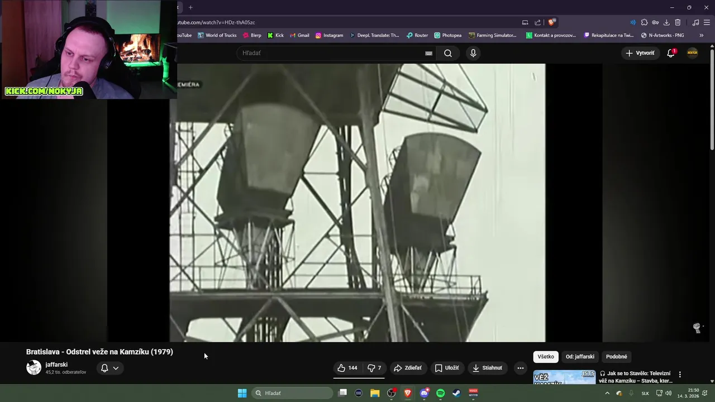Viewport: 715px width, 402px height.
Task: Open the Instagram bookmark
Action: coord(329,35)
